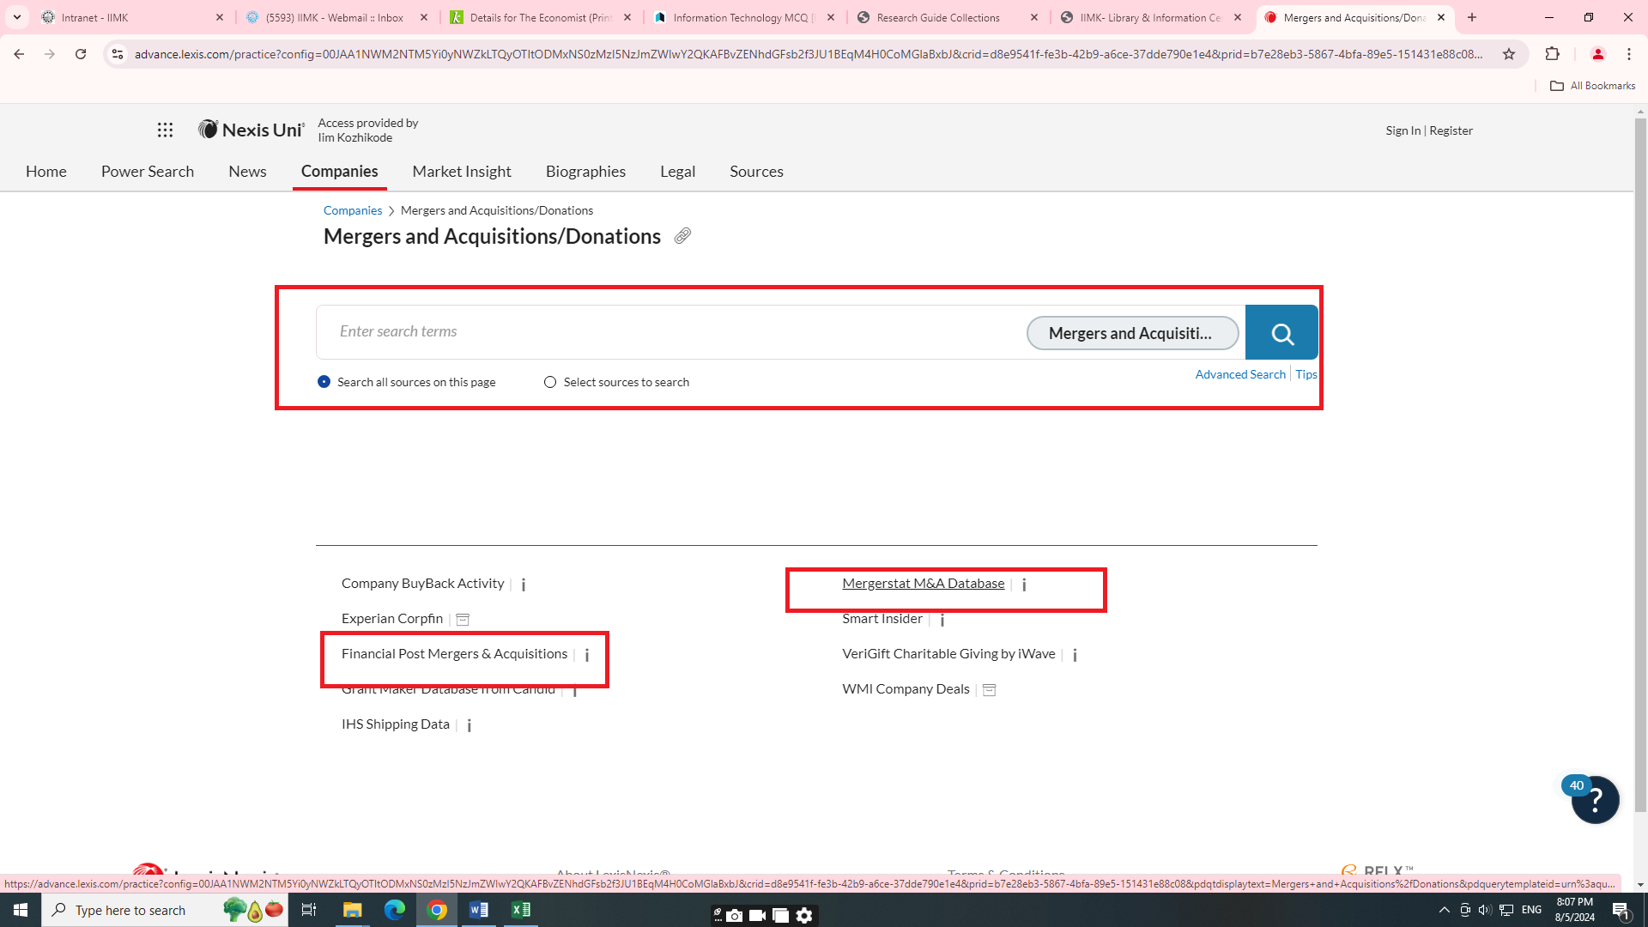Bookmark page with the star icon

pyautogui.click(x=1509, y=54)
